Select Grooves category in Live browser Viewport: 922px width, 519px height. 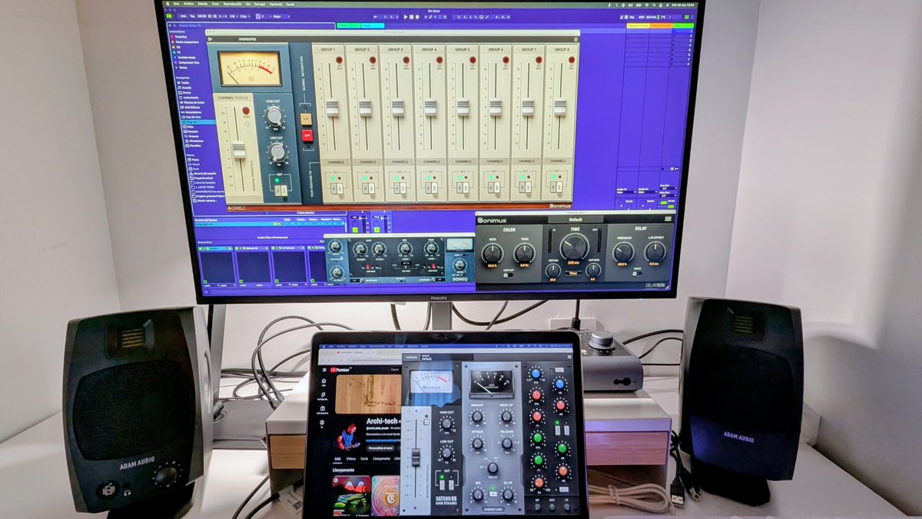(x=191, y=136)
